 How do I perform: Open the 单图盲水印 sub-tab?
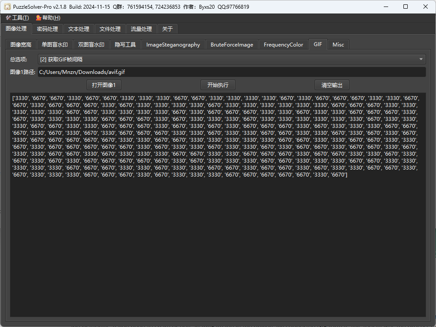point(55,45)
